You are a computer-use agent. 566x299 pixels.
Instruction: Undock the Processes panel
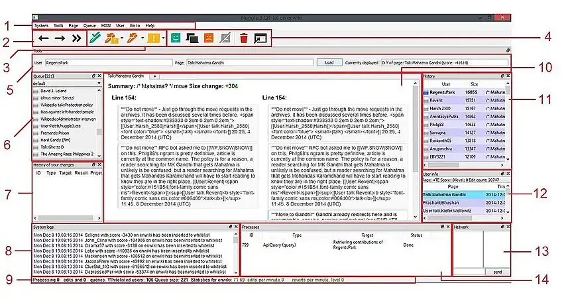pos(442,227)
